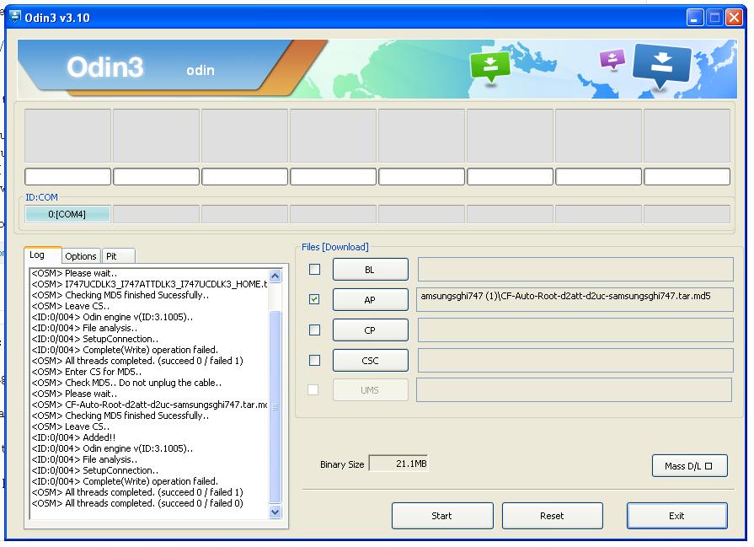Click the log scroll down arrow
Image resolution: width=754 pixels, height=547 pixels.
click(x=275, y=512)
